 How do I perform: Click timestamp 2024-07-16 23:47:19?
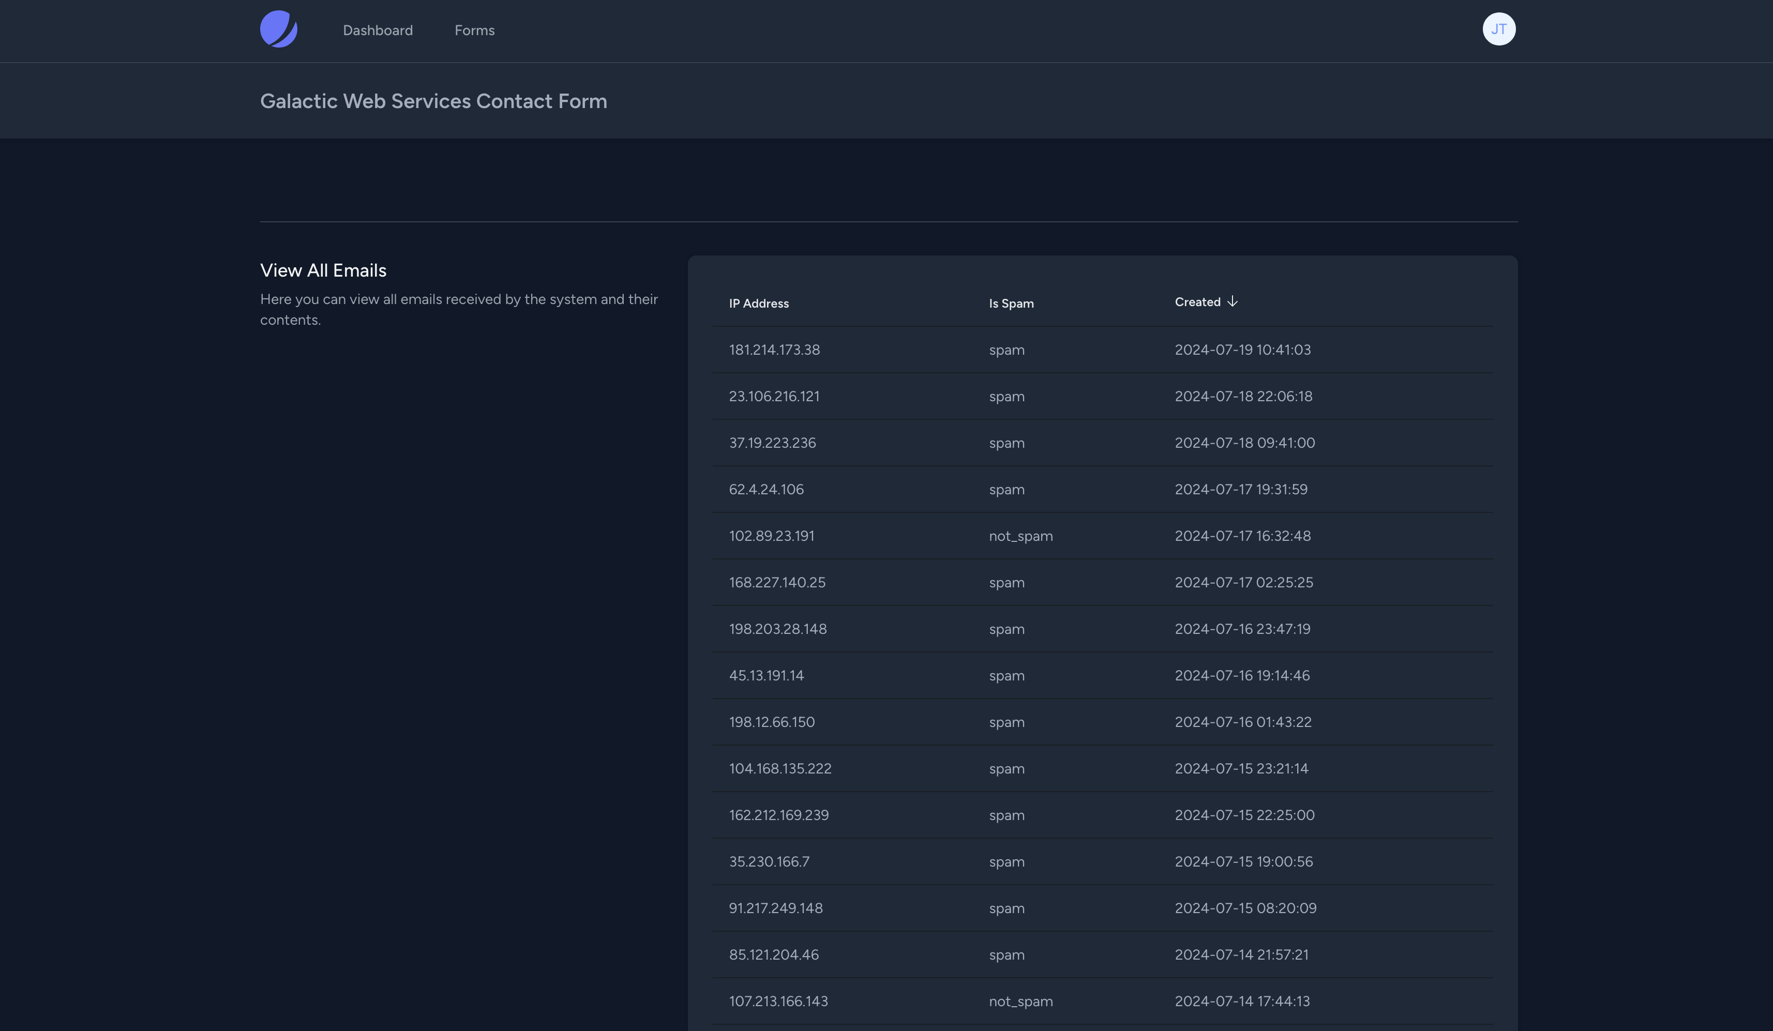pos(1242,628)
